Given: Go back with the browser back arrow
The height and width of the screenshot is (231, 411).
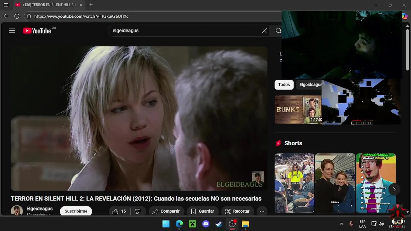Looking at the screenshot, I should tap(6, 16).
